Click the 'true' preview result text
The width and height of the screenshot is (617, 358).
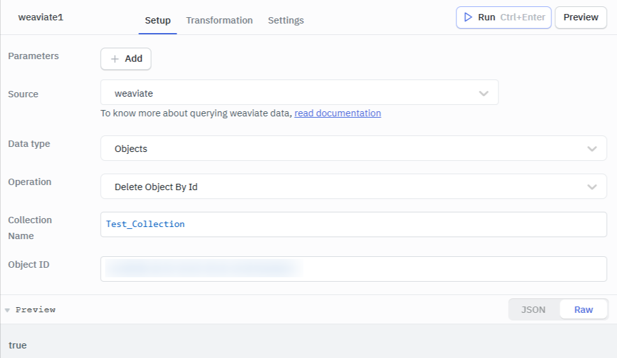coord(18,345)
